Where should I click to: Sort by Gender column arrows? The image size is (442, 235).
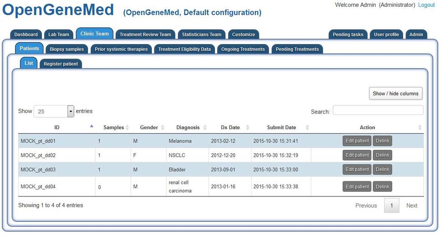(162, 128)
